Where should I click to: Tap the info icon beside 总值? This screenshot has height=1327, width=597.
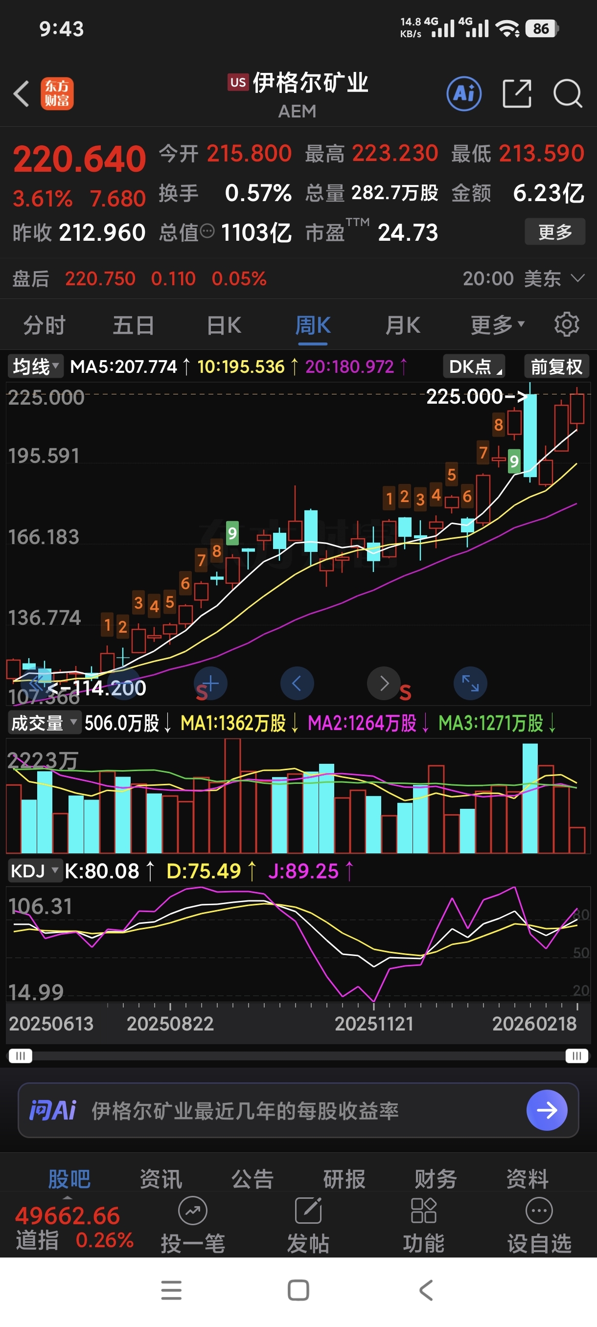point(207,231)
